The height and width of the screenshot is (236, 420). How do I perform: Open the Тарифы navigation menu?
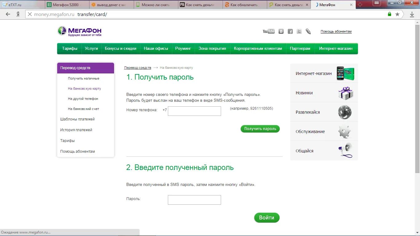coord(69,49)
